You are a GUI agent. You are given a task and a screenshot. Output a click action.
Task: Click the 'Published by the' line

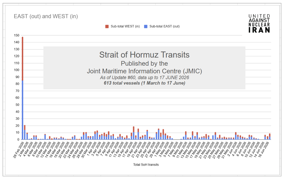coord(144,64)
